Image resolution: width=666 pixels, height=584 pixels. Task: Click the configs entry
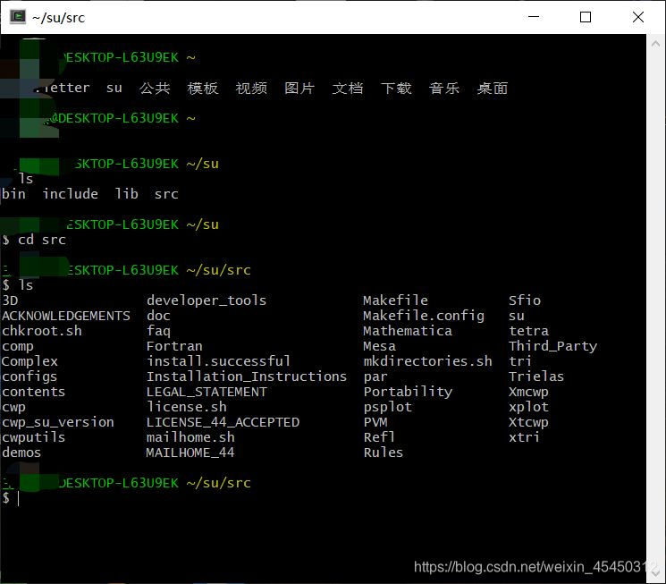(30, 377)
